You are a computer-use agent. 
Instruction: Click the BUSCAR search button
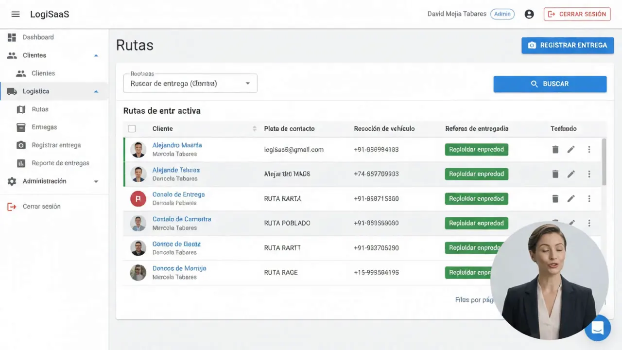point(550,84)
